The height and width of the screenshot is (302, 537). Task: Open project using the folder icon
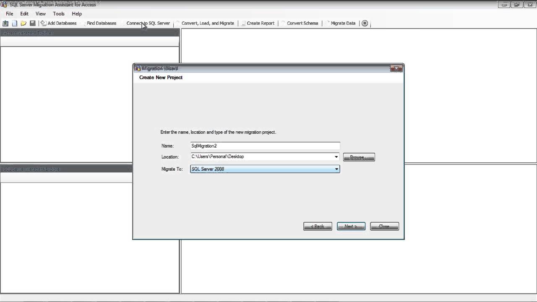coord(23,23)
